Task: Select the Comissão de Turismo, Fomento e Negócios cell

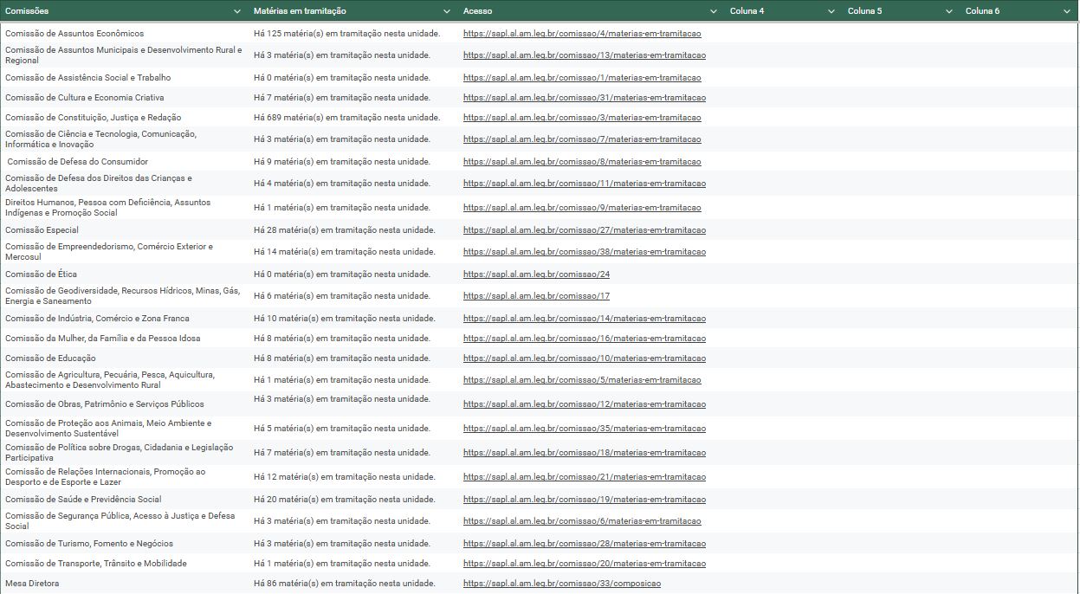Action: [124, 544]
